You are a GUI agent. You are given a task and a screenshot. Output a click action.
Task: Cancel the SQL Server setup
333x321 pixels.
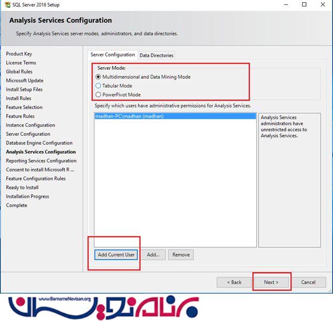pyautogui.click(x=308, y=282)
